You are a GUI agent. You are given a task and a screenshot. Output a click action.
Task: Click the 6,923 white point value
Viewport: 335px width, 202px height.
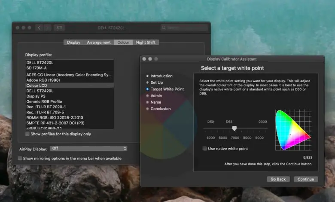(308, 157)
